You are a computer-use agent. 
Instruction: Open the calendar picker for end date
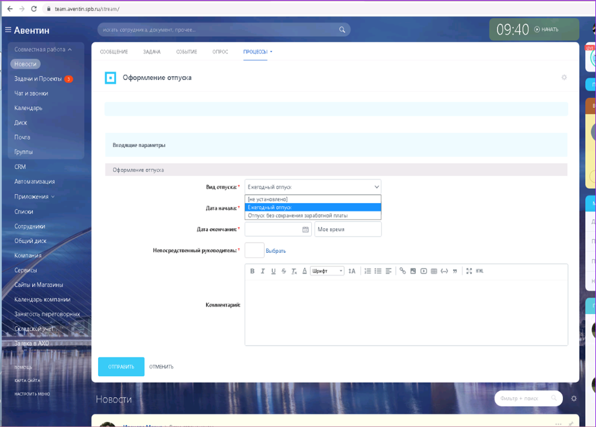(x=305, y=230)
